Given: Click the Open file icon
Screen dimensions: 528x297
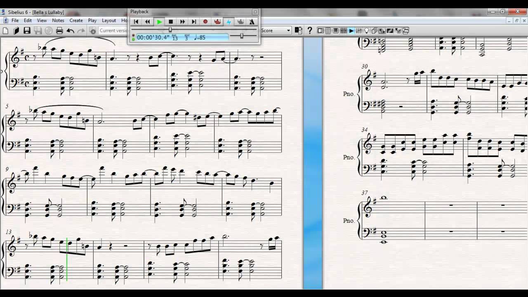Looking at the screenshot, I should tap(16, 31).
